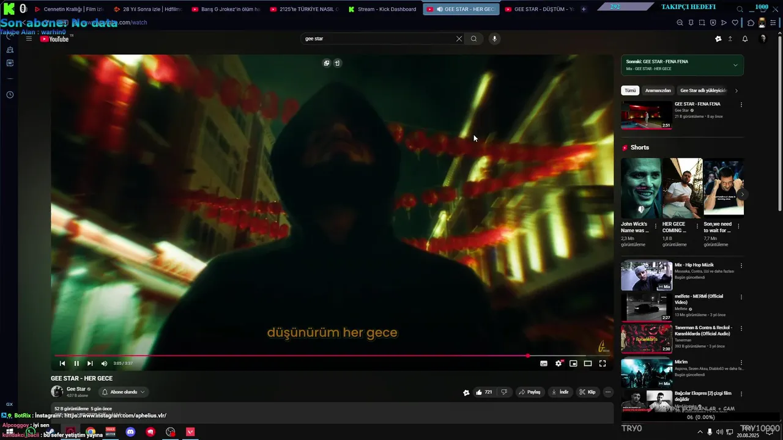This screenshot has height=440, width=783.
Task: Show hidden system tray icons chevron
Action: 700,432
